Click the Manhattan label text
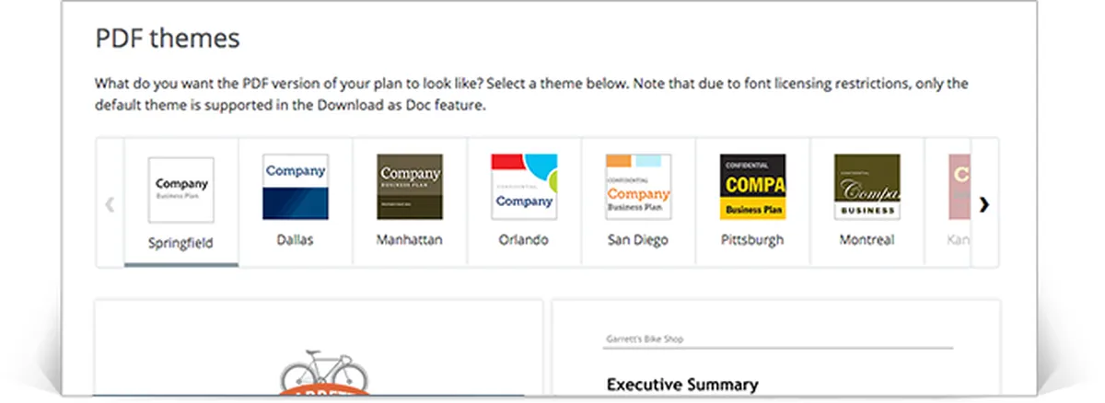1105x403 pixels. [x=410, y=240]
